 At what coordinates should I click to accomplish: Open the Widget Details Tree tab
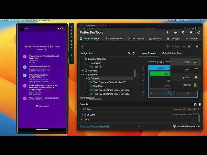171,53
